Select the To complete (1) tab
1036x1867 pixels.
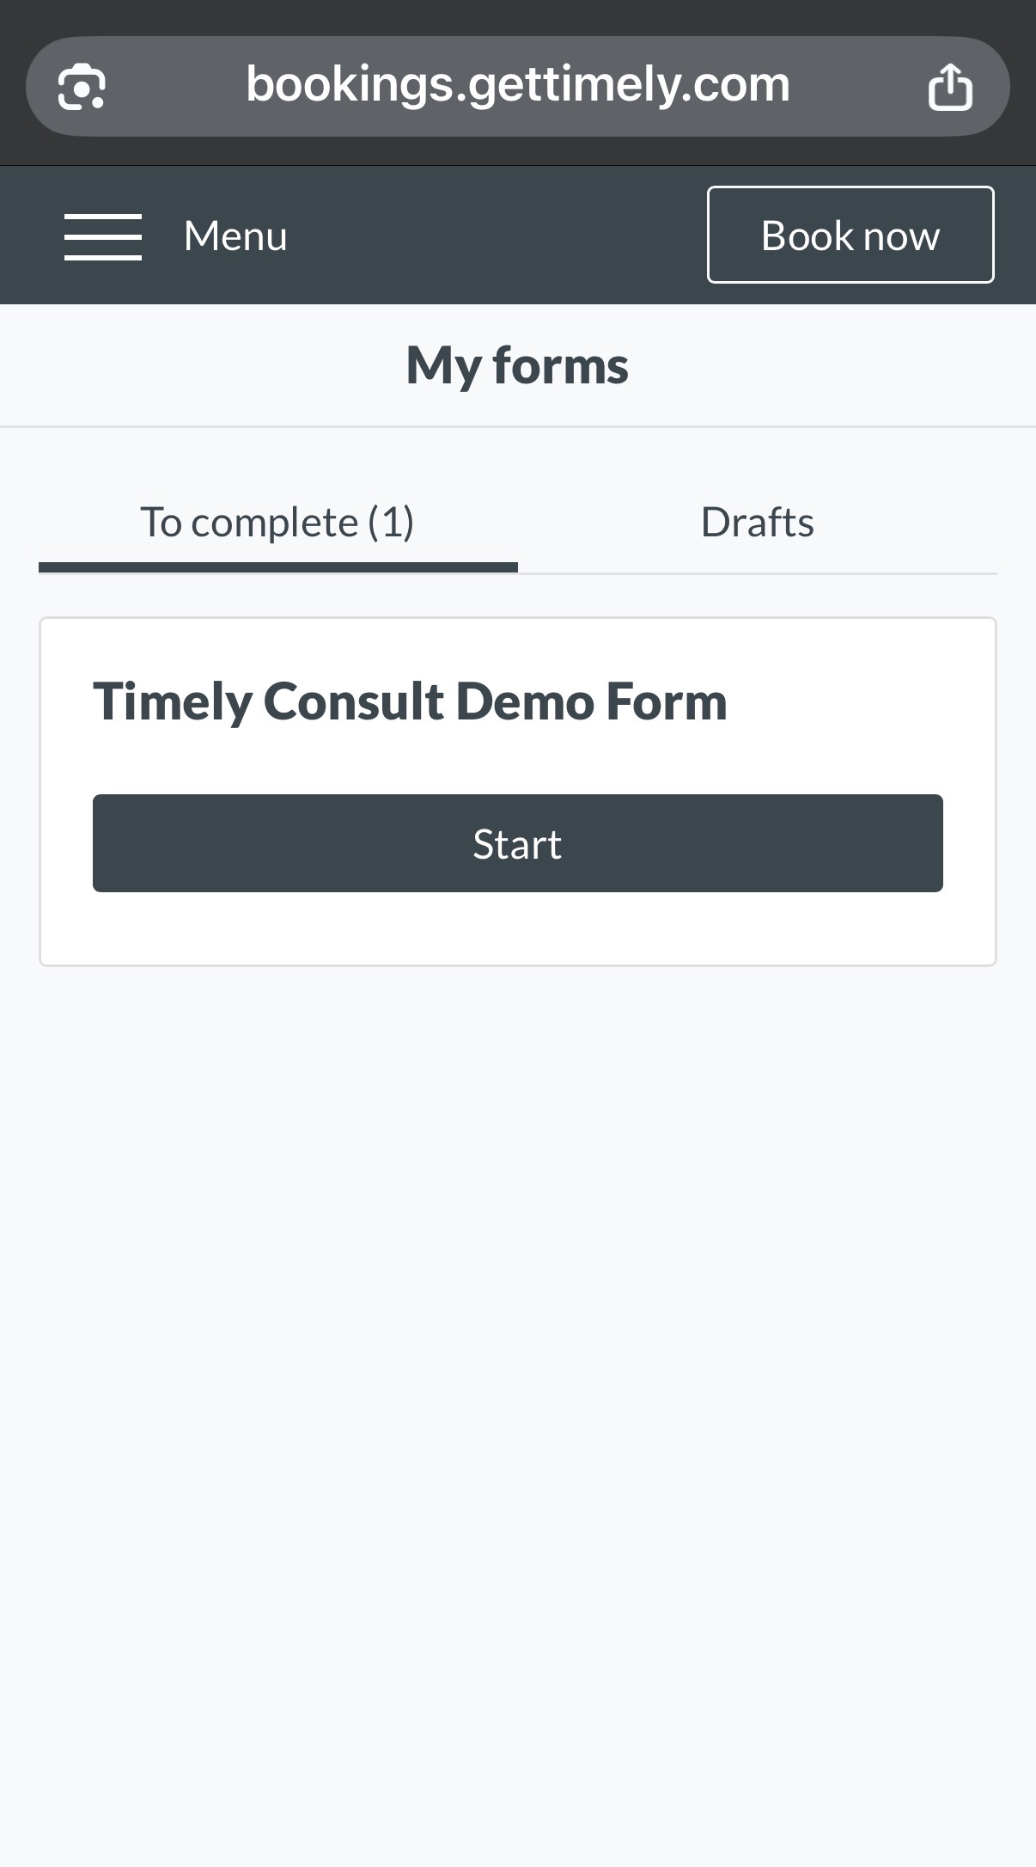pyautogui.click(x=277, y=523)
